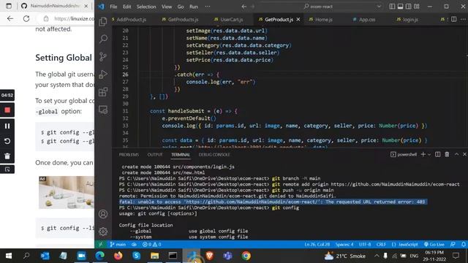Open command center dropdown chevron

tap(379, 7)
